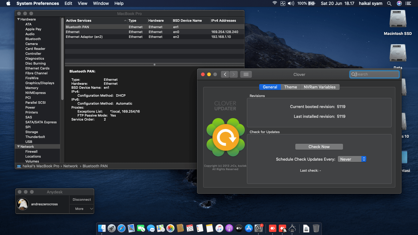Open the NVRam Variables tab
418x235 pixels.
320,87
